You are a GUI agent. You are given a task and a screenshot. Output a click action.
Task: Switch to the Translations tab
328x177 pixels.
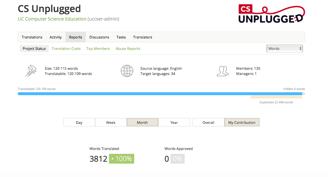pos(32,37)
